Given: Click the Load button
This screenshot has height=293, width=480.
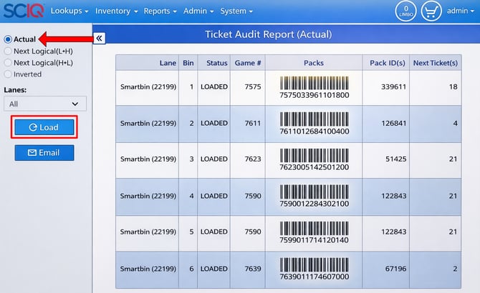Looking at the screenshot, I should point(44,127).
